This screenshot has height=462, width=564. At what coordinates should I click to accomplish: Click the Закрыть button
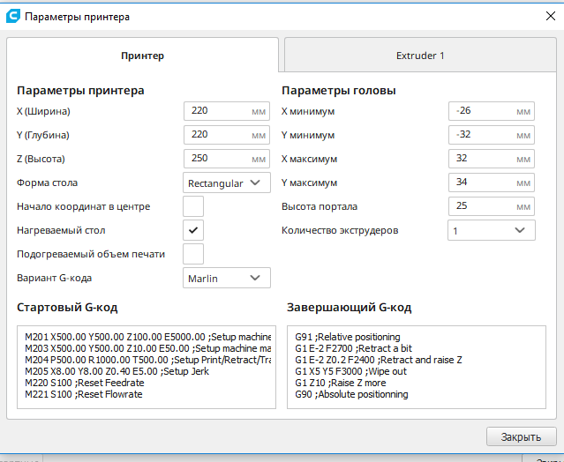click(522, 436)
